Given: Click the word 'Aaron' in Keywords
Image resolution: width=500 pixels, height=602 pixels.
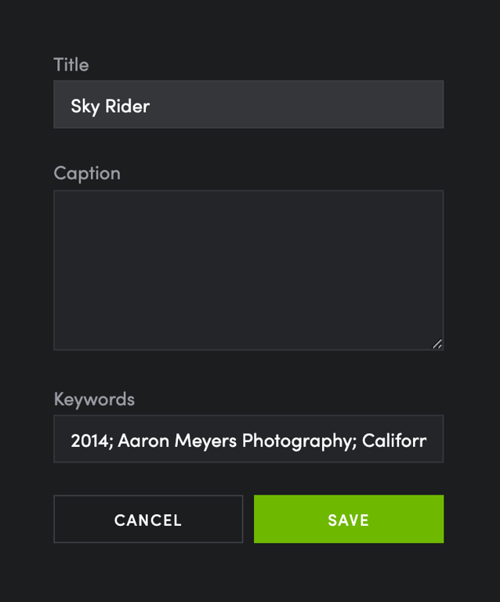Looking at the screenshot, I should click(143, 441).
